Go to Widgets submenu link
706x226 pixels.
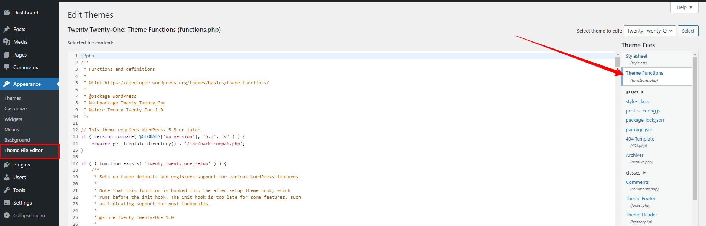pos(13,119)
